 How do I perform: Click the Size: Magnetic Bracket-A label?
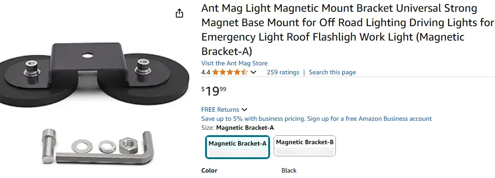238,128
